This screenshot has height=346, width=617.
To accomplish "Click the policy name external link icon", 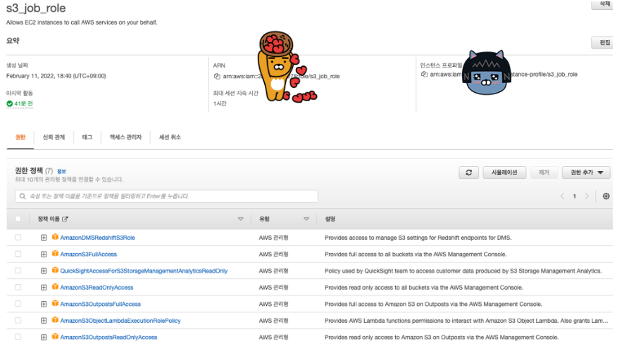I will click(x=65, y=219).
